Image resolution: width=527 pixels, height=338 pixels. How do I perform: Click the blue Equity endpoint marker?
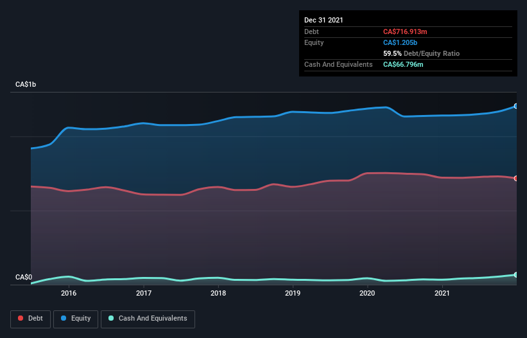516,106
